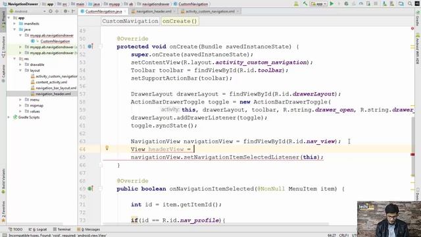This screenshot has width=421, height=237.
Task: Click the Hide panel icon in Project header
Action: pos(73,11)
